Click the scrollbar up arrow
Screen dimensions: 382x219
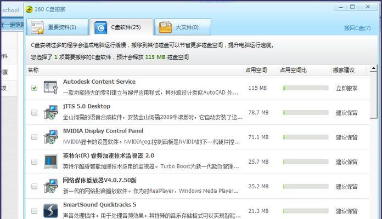click(x=373, y=69)
